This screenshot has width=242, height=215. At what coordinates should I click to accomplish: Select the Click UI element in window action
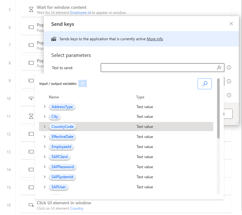click(126, 205)
